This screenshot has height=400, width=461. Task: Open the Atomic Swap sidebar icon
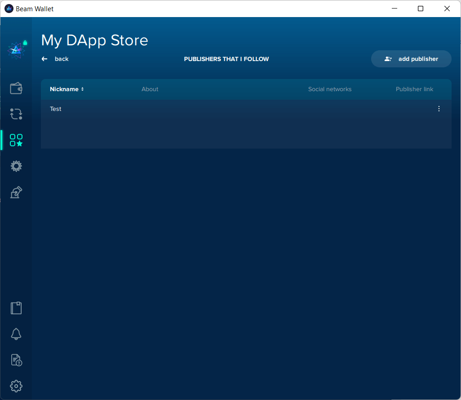coord(16,114)
